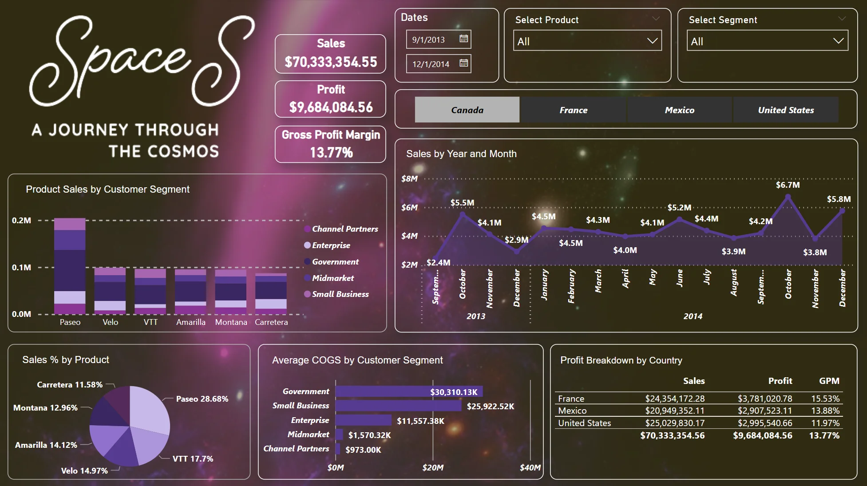Collapse Select Product slicer header chevron
The height and width of the screenshot is (486, 867).
pyautogui.click(x=656, y=19)
